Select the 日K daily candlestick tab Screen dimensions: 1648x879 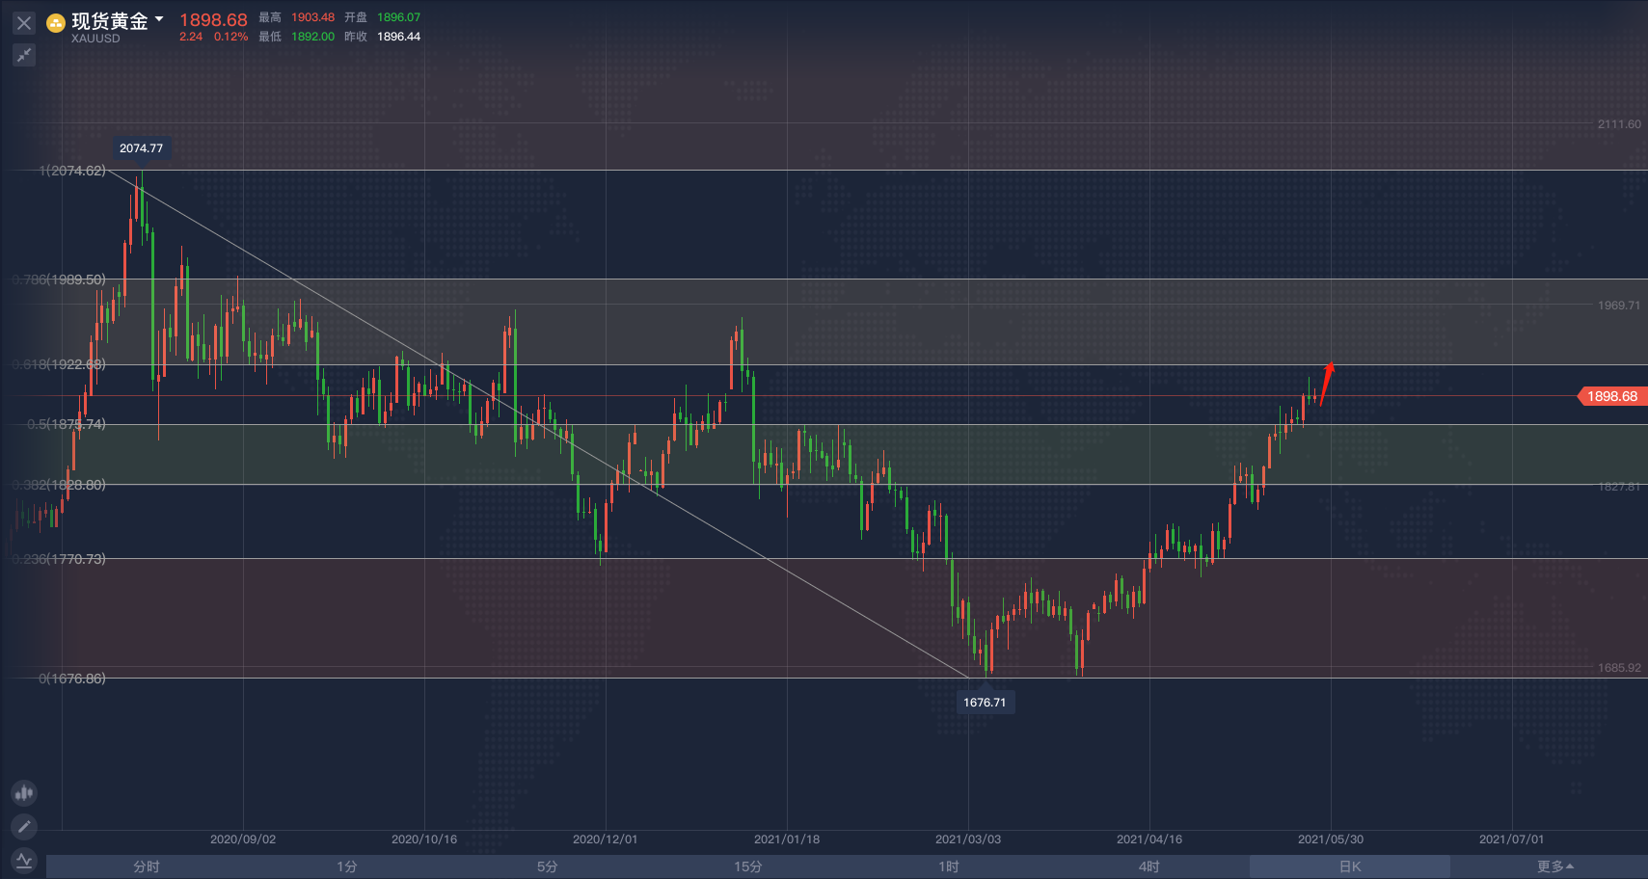[1350, 866]
